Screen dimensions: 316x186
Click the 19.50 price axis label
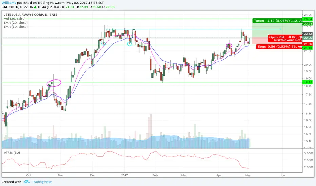[x=308, y=71]
